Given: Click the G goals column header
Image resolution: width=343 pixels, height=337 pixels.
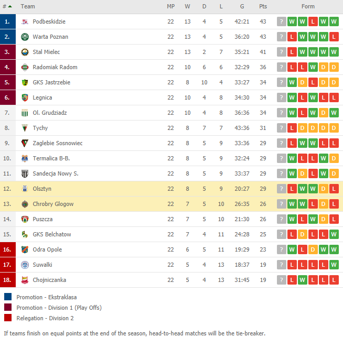Looking at the screenshot, I should pos(242,7).
